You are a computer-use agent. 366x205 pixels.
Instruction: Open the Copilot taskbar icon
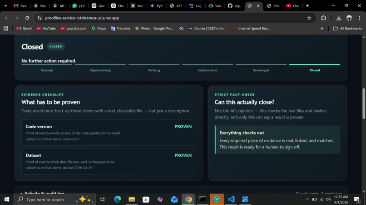point(160,200)
